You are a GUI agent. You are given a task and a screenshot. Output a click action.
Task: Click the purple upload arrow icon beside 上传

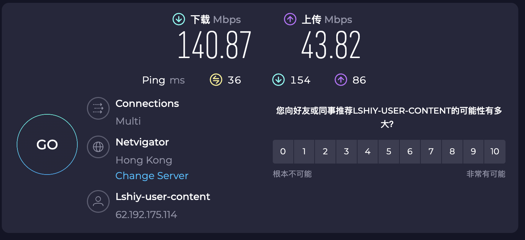click(x=290, y=19)
